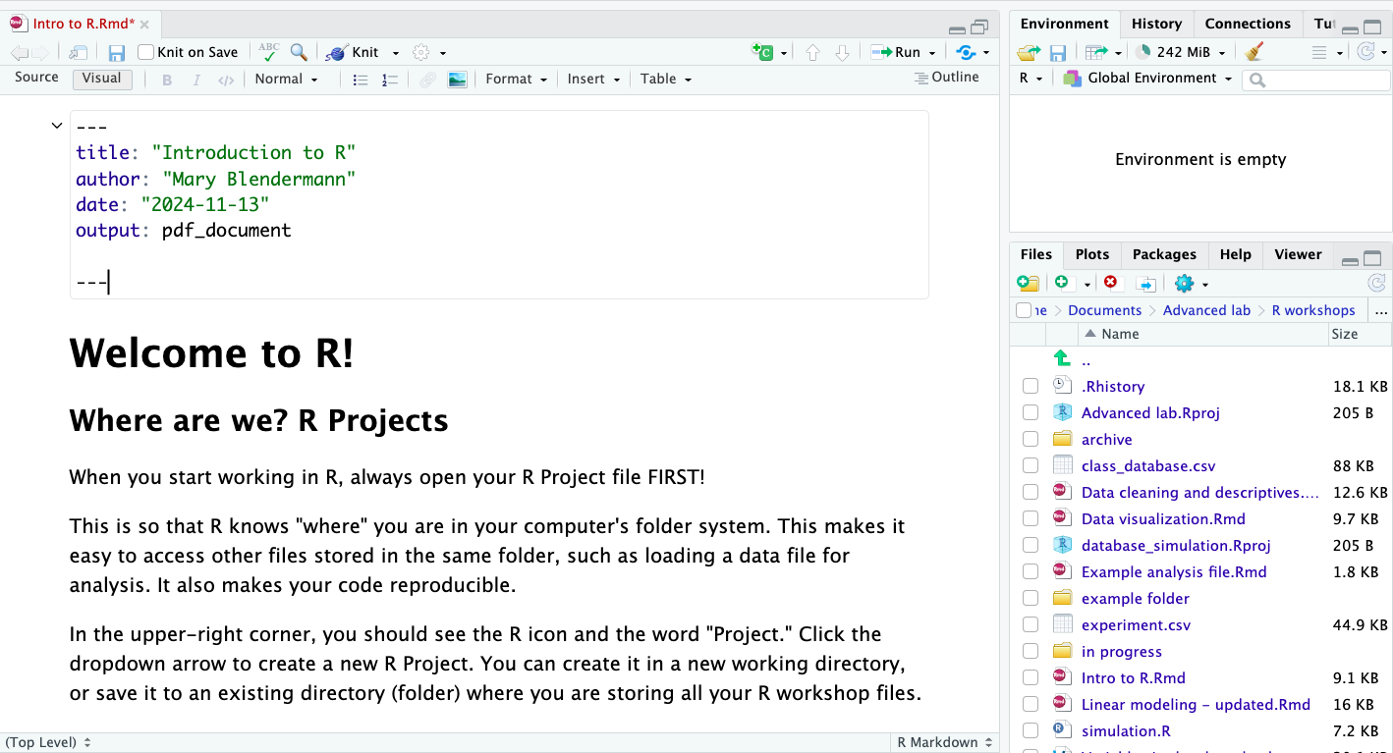
Task: Create a new folder in Files pane
Action: 1029,283
